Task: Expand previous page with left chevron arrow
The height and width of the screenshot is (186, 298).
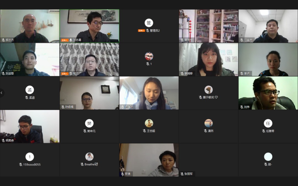Action: pos(2,93)
